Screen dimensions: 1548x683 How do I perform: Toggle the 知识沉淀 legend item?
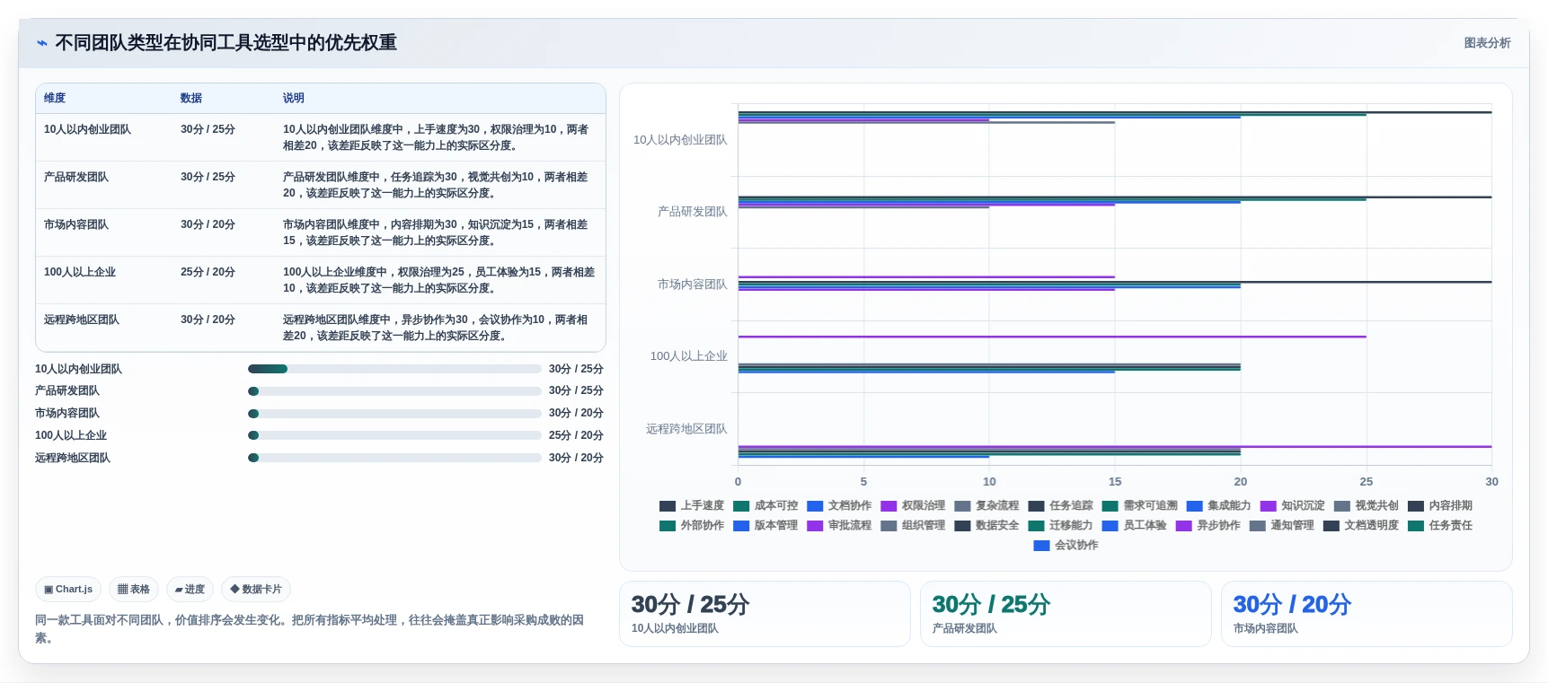pos(1292,506)
